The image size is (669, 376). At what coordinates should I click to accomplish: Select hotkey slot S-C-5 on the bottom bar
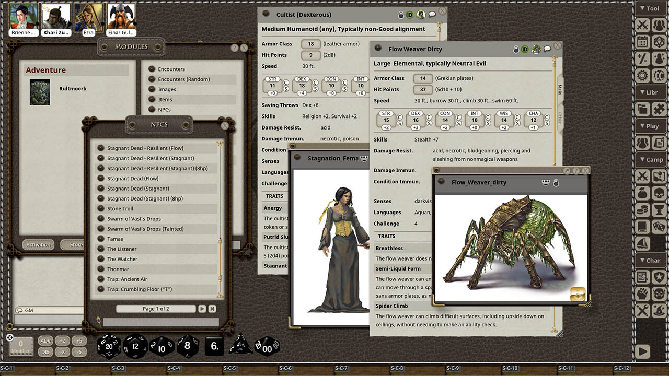tap(229, 368)
